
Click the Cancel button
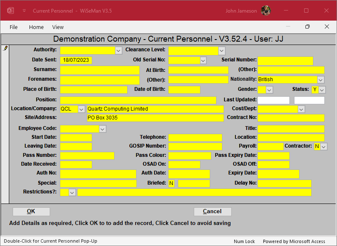point(212,212)
